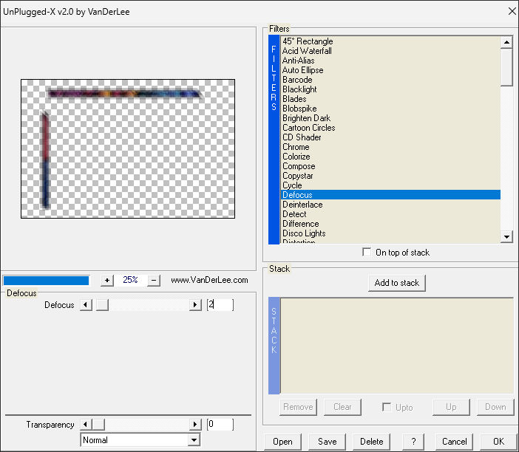Click the Save preset button
519x452 pixels.
pyautogui.click(x=327, y=442)
